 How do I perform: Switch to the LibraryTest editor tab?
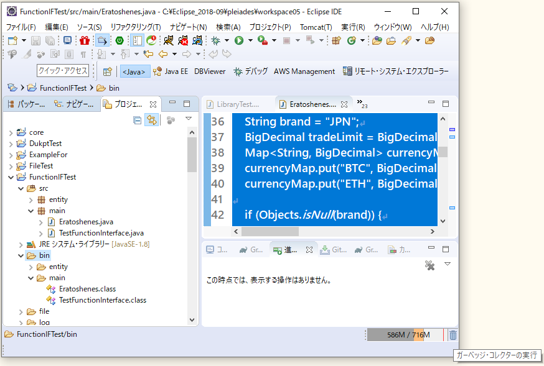pyautogui.click(x=233, y=104)
